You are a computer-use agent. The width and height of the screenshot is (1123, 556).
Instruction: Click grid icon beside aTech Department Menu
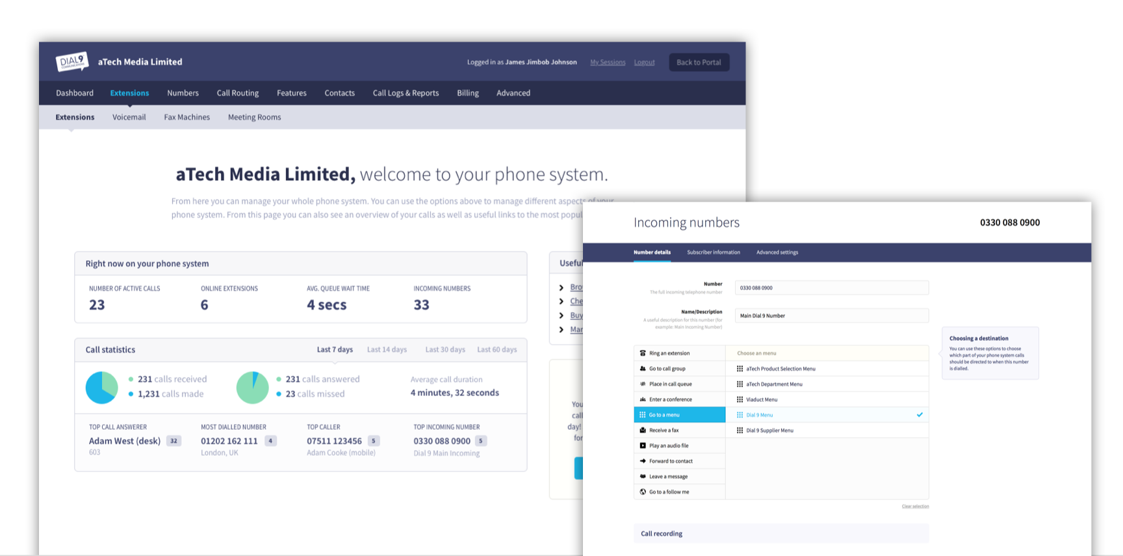click(740, 384)
